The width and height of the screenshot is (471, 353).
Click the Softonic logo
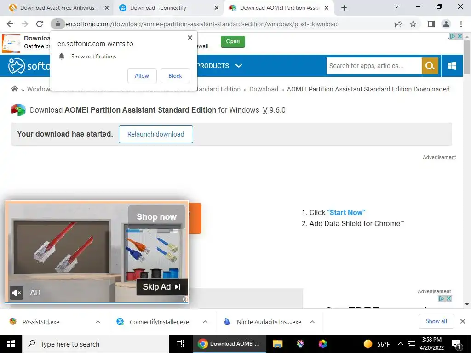coord(29,66)
